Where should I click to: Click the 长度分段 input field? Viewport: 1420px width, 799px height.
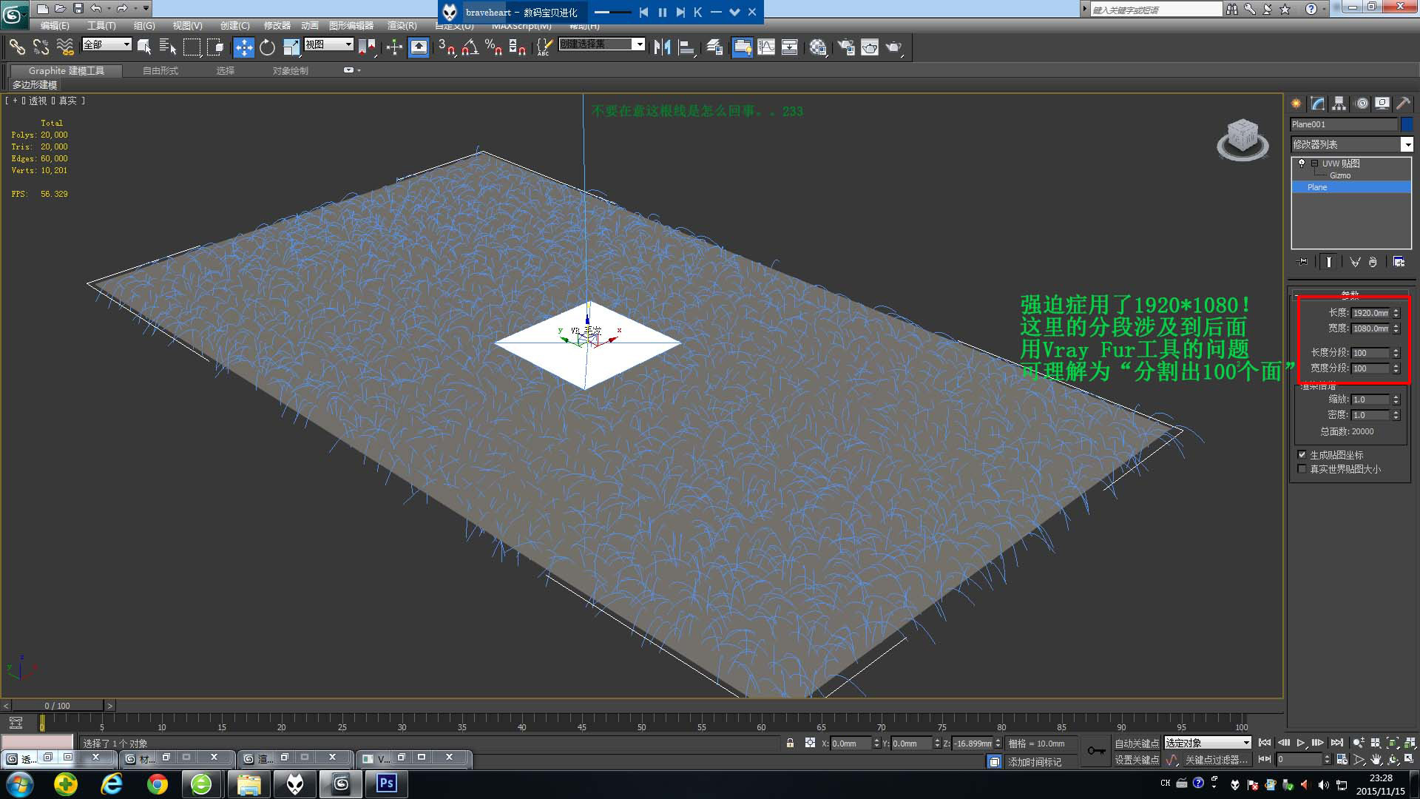[x=1370, y=353]
